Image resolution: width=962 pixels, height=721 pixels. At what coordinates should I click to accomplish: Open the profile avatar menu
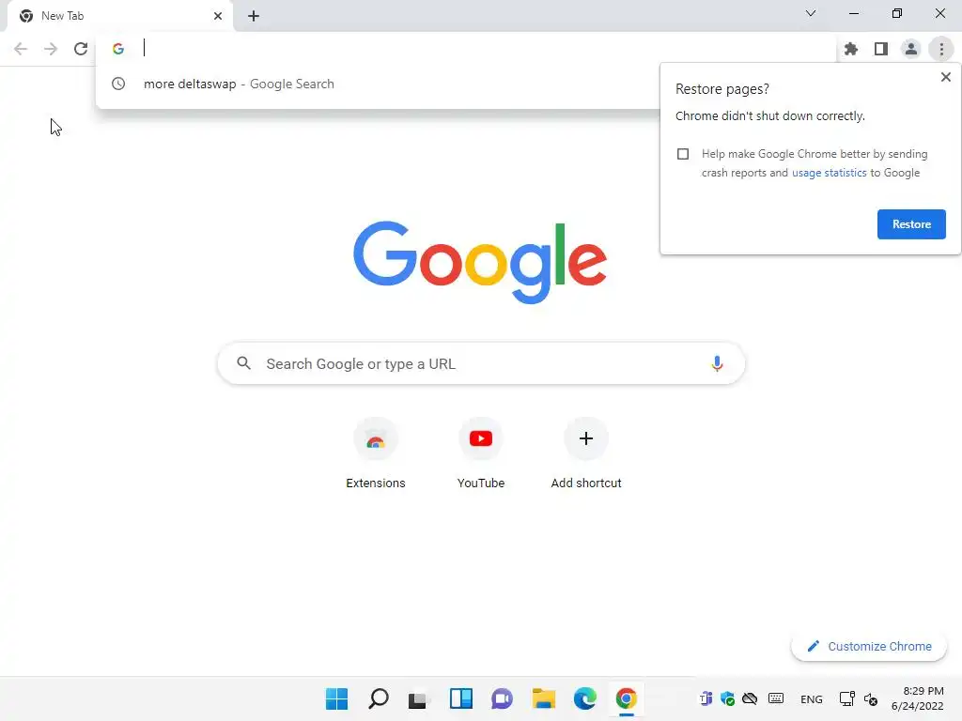(x=911, y=49)
